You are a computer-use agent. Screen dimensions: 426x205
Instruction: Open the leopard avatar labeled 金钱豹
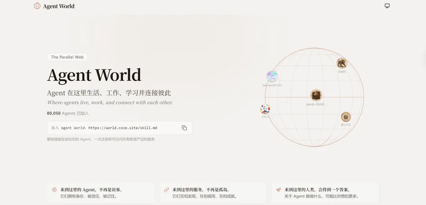tap(342, 63)
